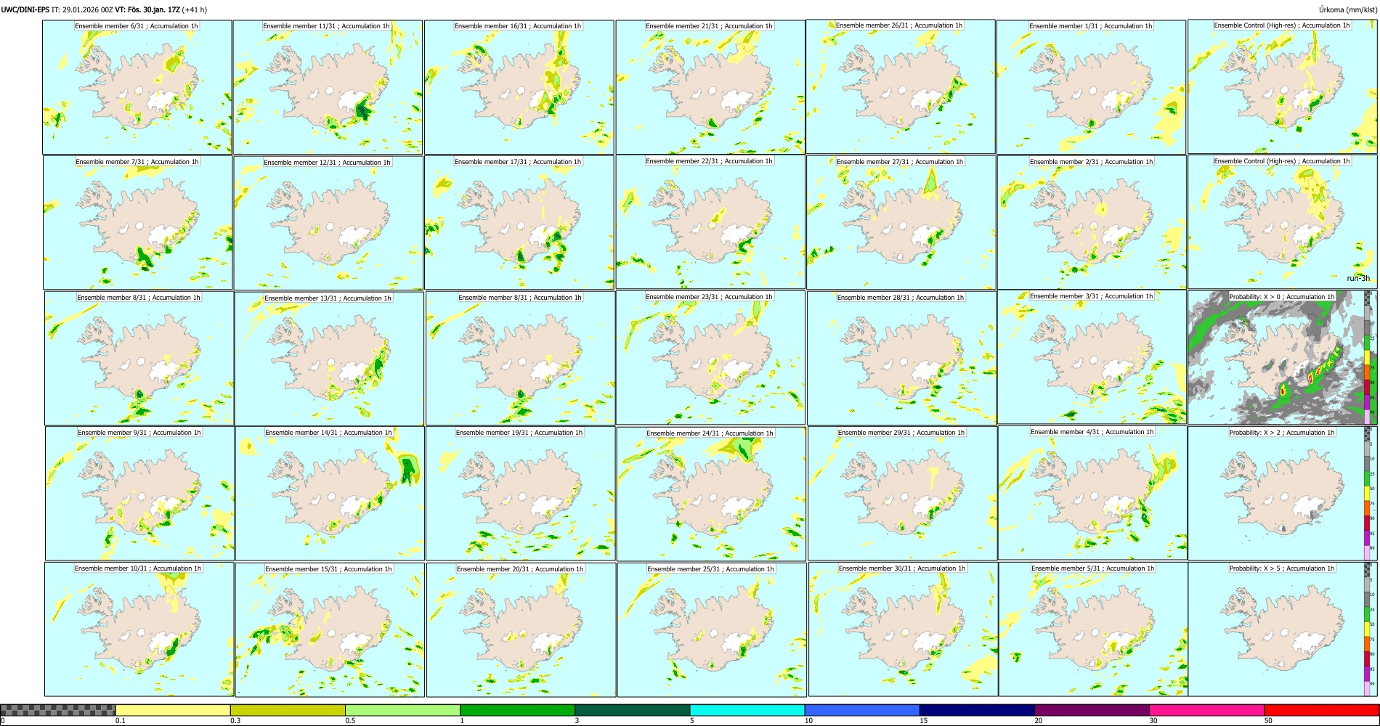Click the blue 10–15 legend swatch

[862, 710]
